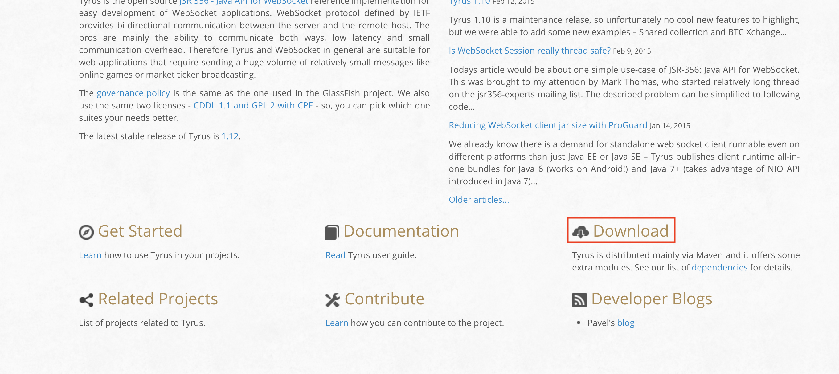Click the 'Jan 14, 2015' date text

click(670, 126)
